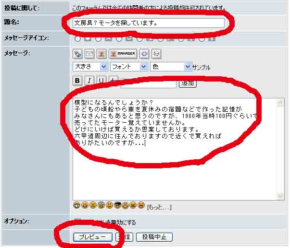Select the last message icon radio button
This screenshot has width=290, height=248.
coord(202,39)
